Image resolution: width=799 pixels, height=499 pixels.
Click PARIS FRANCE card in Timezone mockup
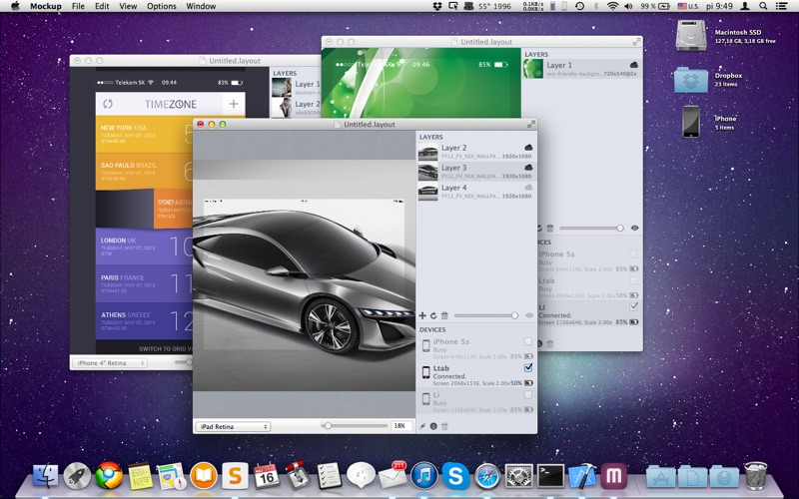coord(144,284)
